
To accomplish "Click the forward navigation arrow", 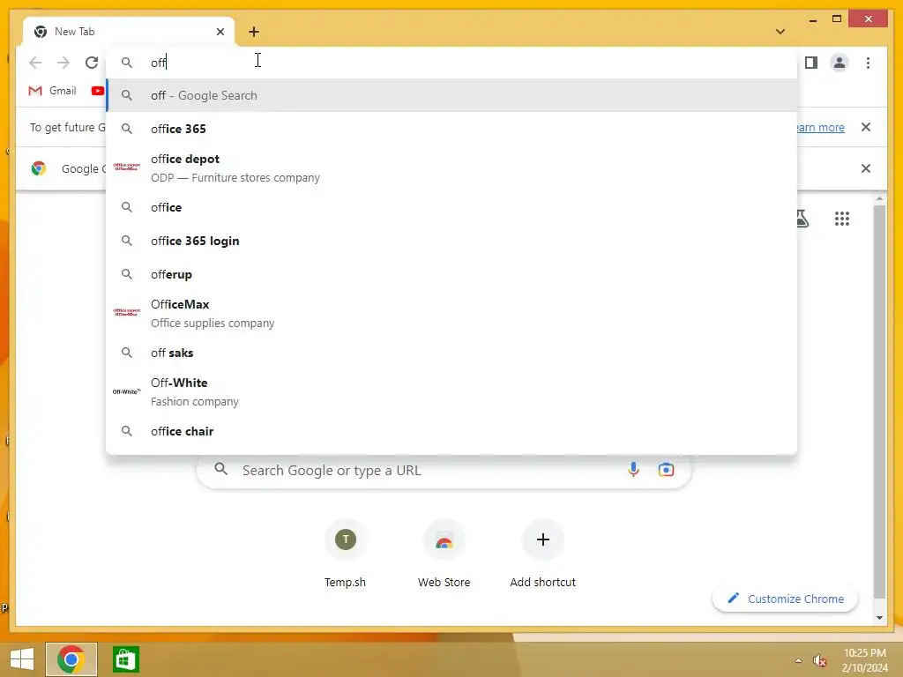I will pos(63,63).
